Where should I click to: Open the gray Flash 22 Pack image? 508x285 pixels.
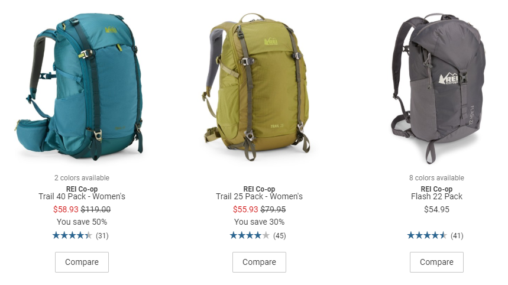438,88
